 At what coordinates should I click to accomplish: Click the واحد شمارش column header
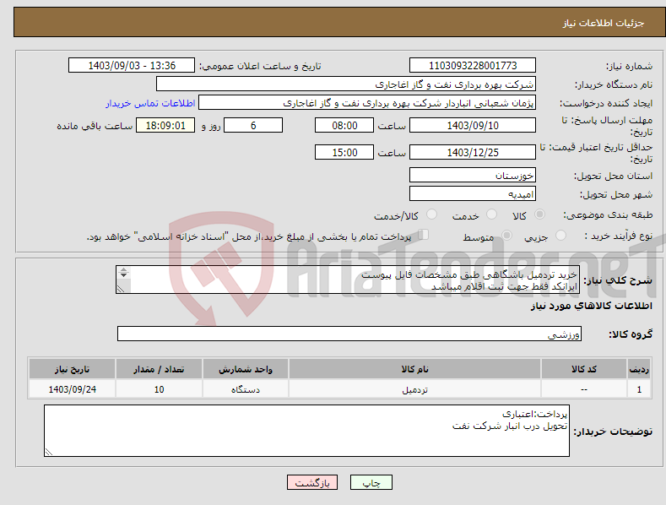click(x=246, y=369)
